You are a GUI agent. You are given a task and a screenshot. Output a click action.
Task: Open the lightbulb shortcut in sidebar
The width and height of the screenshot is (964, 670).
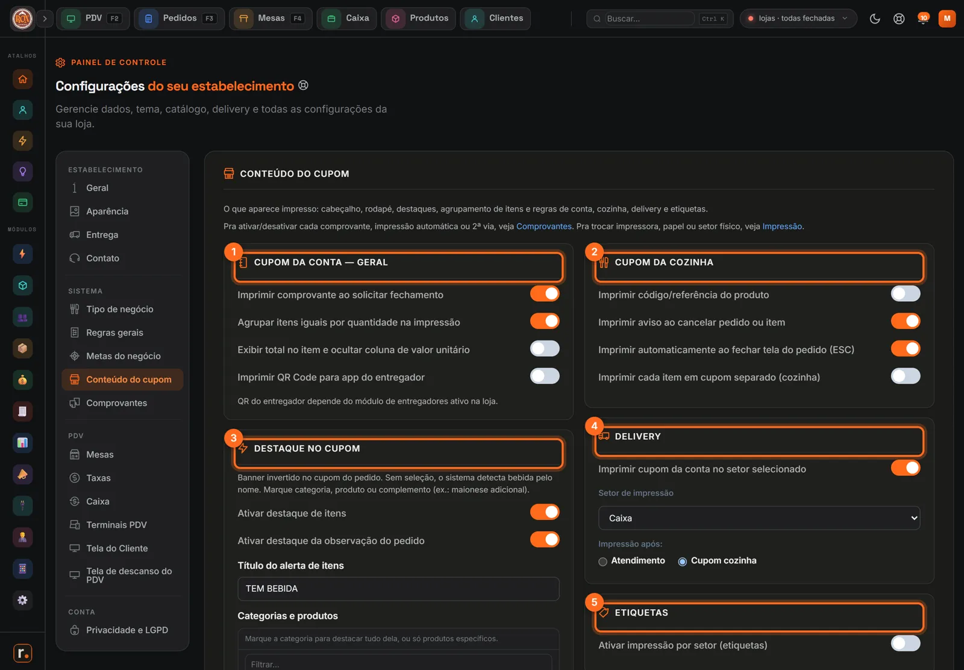click(x=22, y=172)
